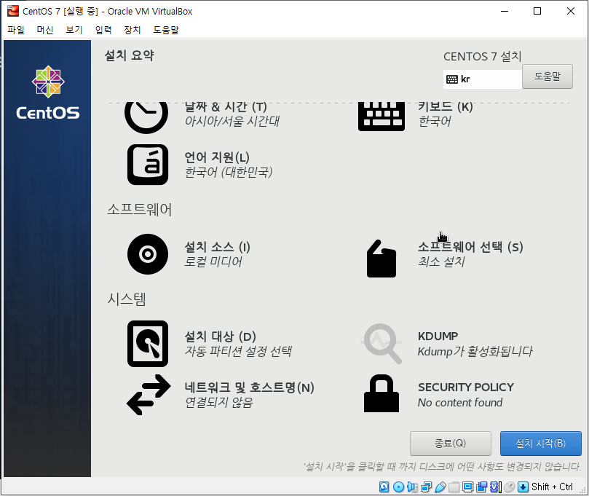
Task: Click the 도움말 help button in the installer
Action: click(548, 76)
